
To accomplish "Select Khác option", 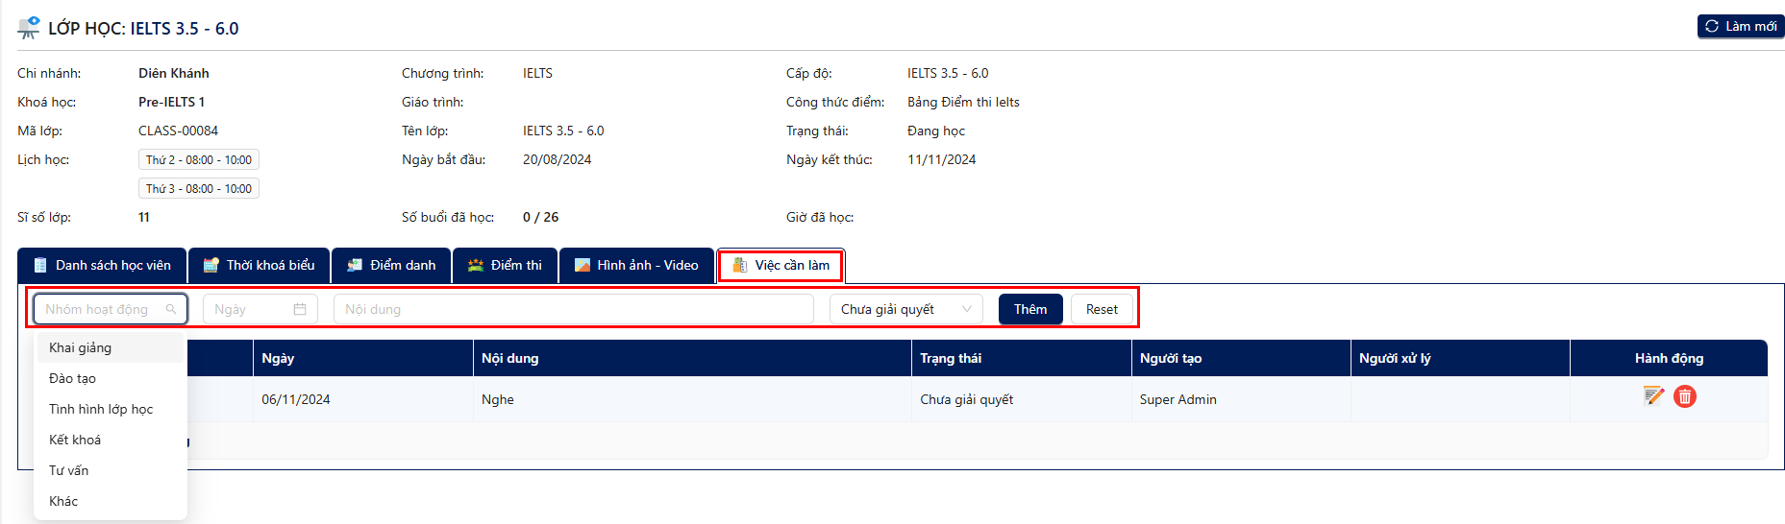I will coord(111,501).
